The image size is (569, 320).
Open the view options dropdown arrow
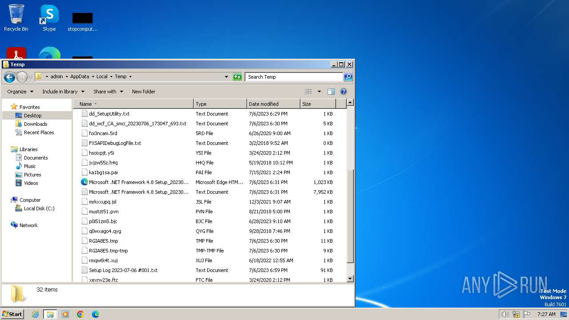(x=319, y=92)
